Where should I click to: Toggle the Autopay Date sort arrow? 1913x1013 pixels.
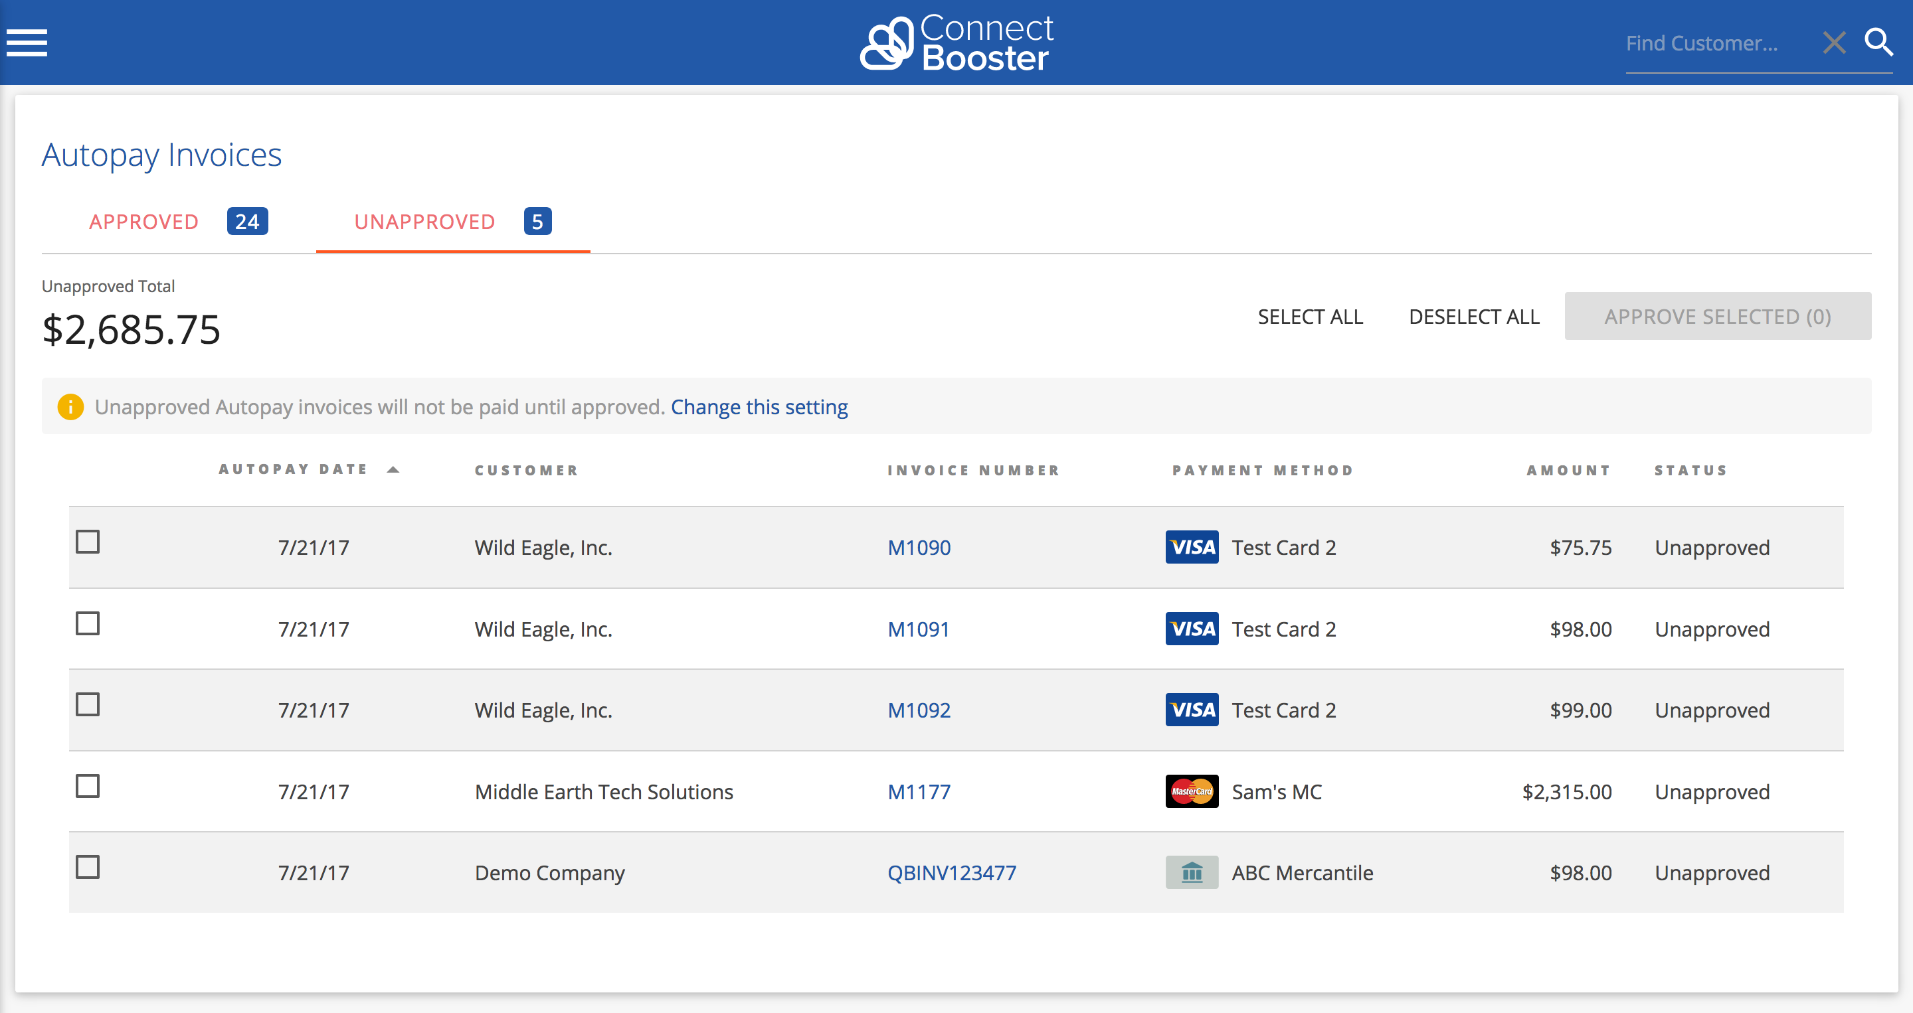point(393,469)
